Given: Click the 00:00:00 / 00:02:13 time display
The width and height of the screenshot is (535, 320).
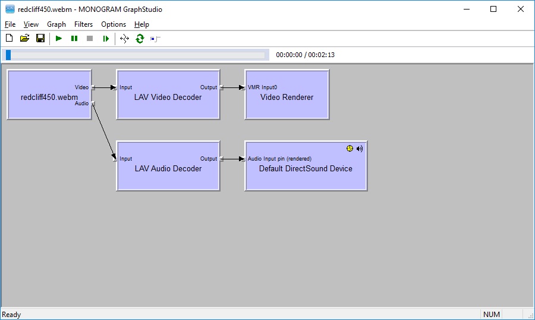Looking at the screenshot, I should point(305,55).
